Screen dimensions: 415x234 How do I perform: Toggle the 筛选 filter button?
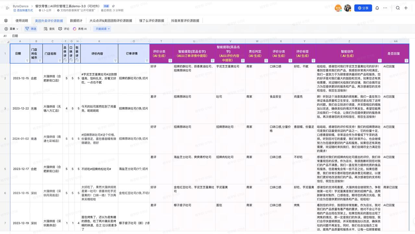31,29
